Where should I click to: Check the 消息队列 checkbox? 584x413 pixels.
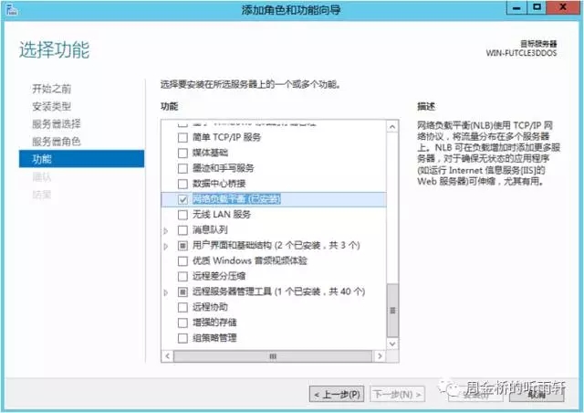(182, 230)
